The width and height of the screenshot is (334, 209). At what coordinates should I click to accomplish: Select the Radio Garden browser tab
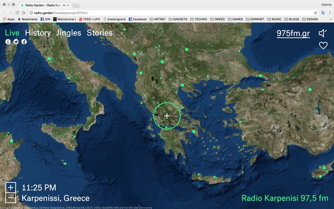click(45, 5)
